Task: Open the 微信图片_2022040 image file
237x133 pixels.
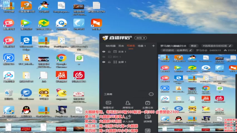Action: 44,62
